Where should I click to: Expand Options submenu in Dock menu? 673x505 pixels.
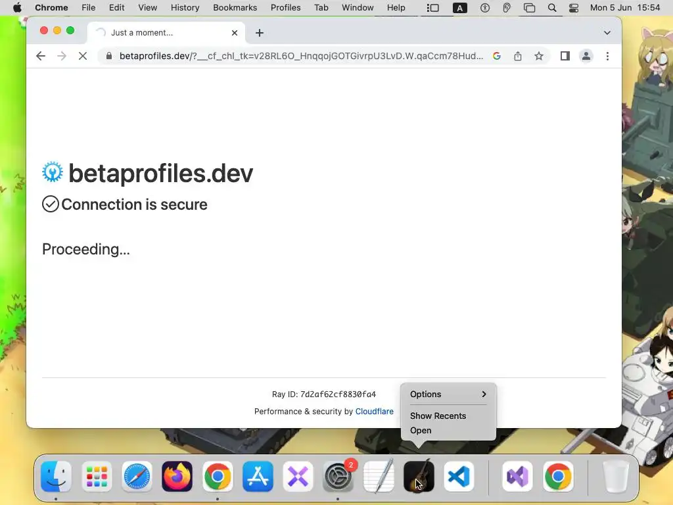pos(448,395)
